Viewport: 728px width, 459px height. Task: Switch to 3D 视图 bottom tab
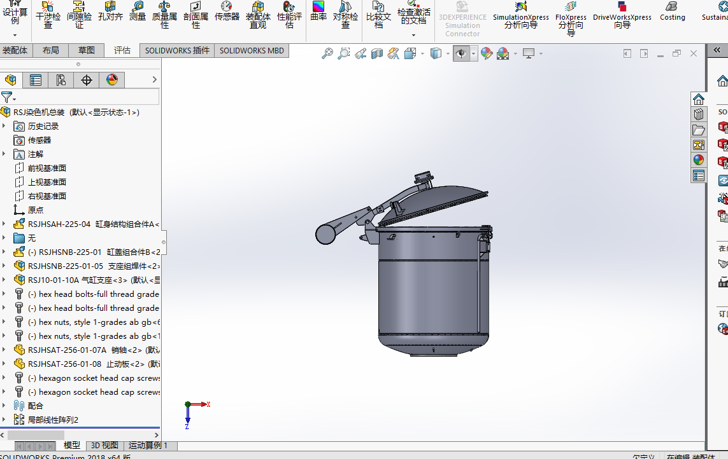click(104, 445)
